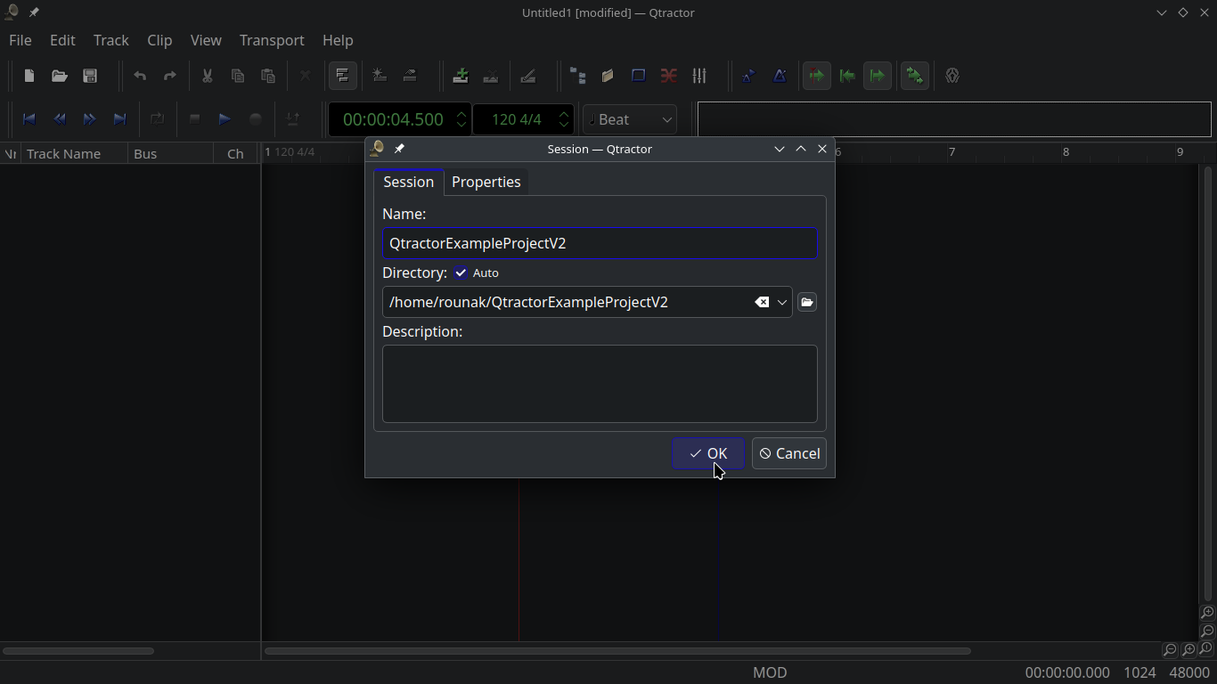Click the Open session folder icon
Image resolution: width=1217 pixels, height=684 pixels.
tap(60, 77)
